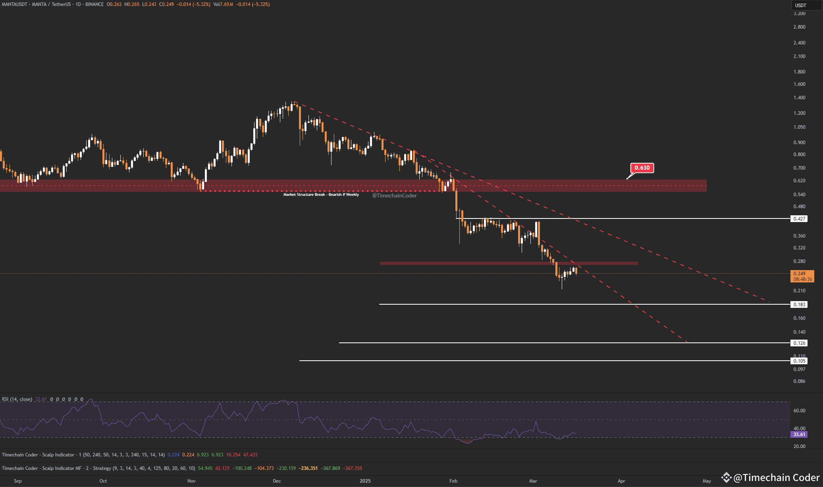
Task: Click the C0.249 close value
Action: [166, 4]
